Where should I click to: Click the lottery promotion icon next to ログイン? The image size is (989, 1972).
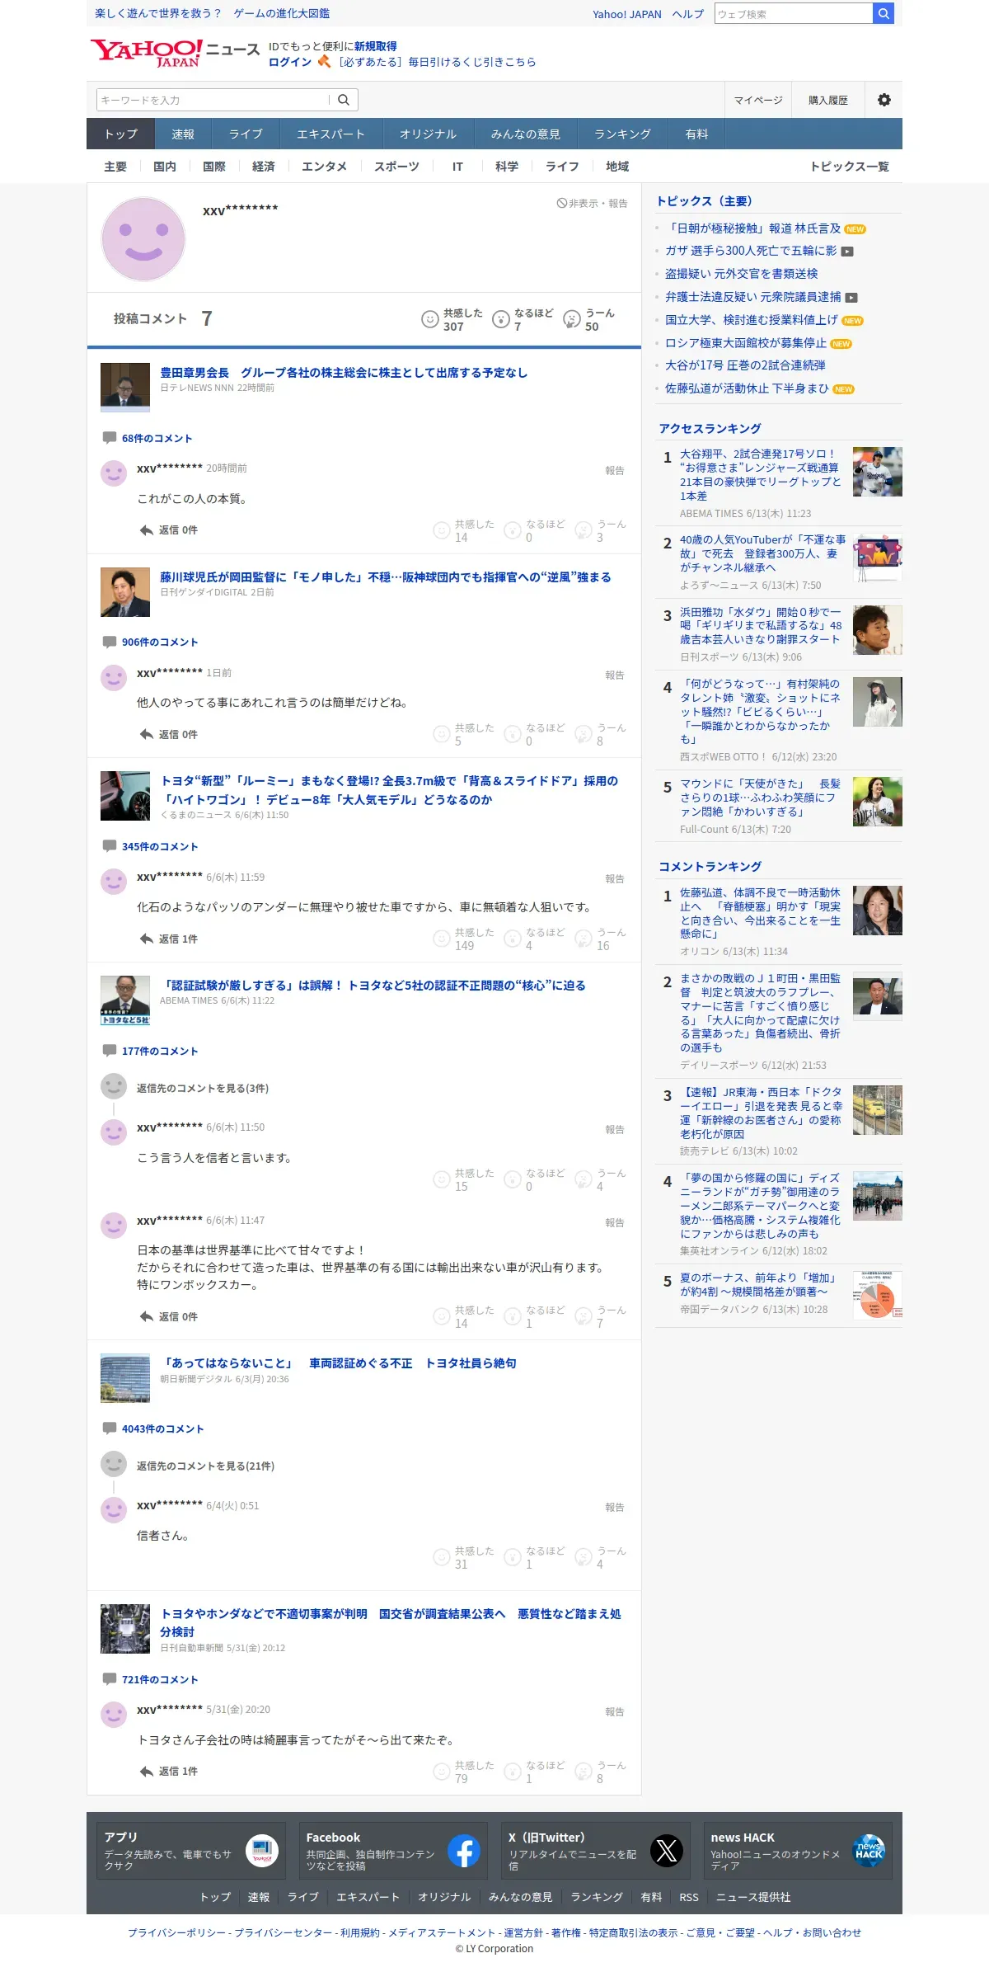coord(324,61)
